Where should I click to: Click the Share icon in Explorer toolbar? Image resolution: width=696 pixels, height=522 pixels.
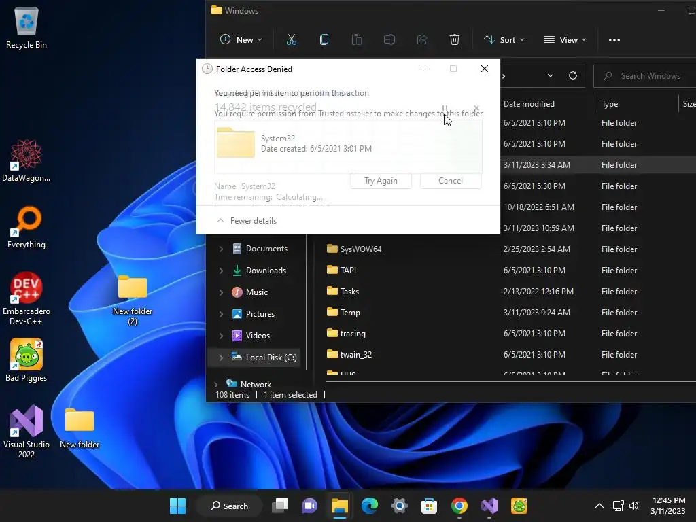click(422, 40)
